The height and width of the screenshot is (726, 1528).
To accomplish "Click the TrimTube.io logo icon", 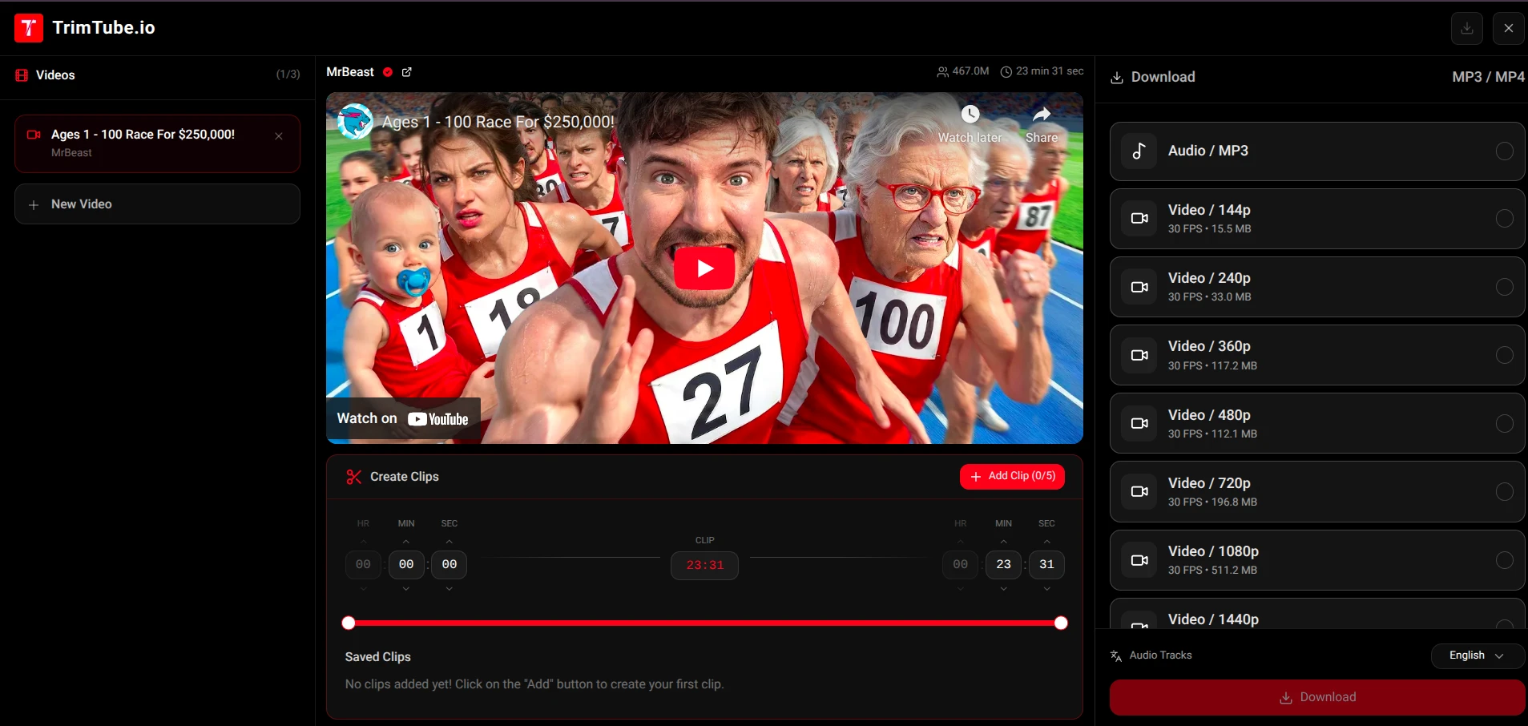I will 29,28.
